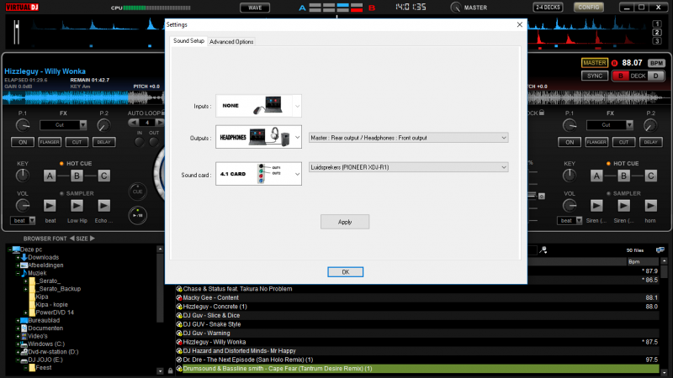
Task: Select highlighted Drumsound & Bassline smith track
Action: pos(417,369)
